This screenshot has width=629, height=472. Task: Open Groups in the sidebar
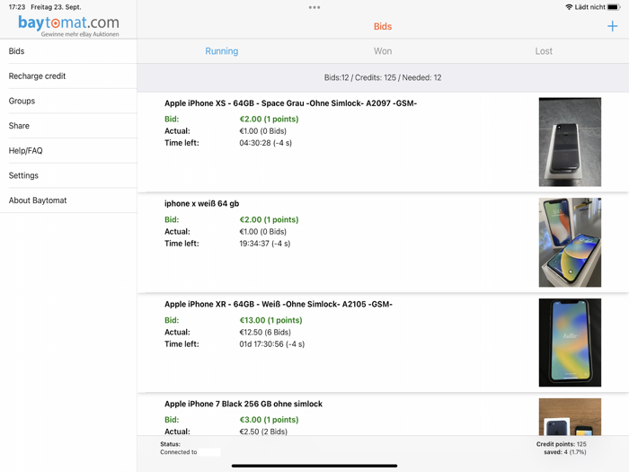[x=68, y=101]
